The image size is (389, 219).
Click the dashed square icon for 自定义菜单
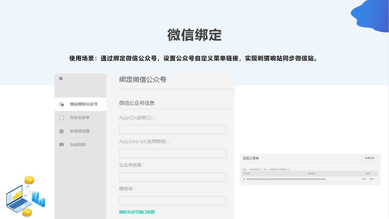tap(61, 118)
